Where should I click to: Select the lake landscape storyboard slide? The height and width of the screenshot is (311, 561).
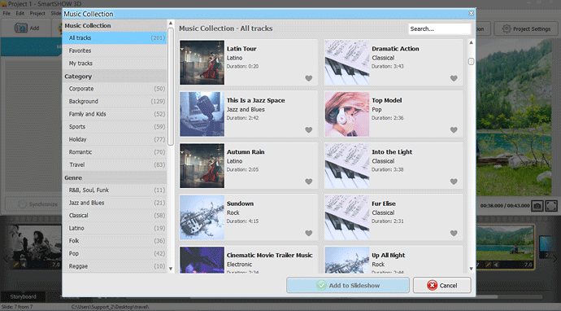[x=505, y=247]
